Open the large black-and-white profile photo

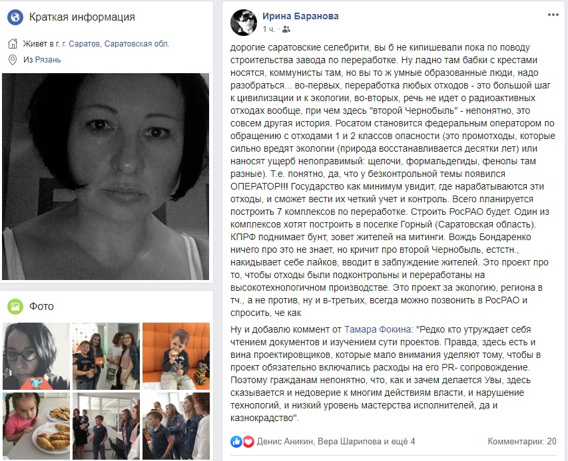click(106, 176)
